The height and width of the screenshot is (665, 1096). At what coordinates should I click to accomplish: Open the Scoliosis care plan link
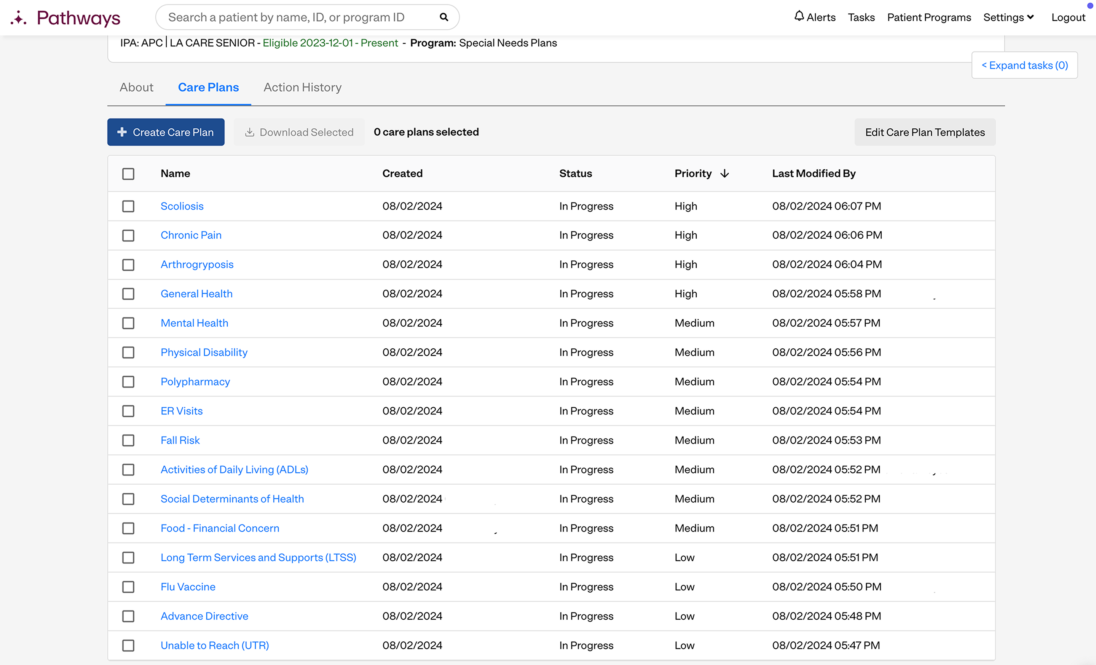182,206
